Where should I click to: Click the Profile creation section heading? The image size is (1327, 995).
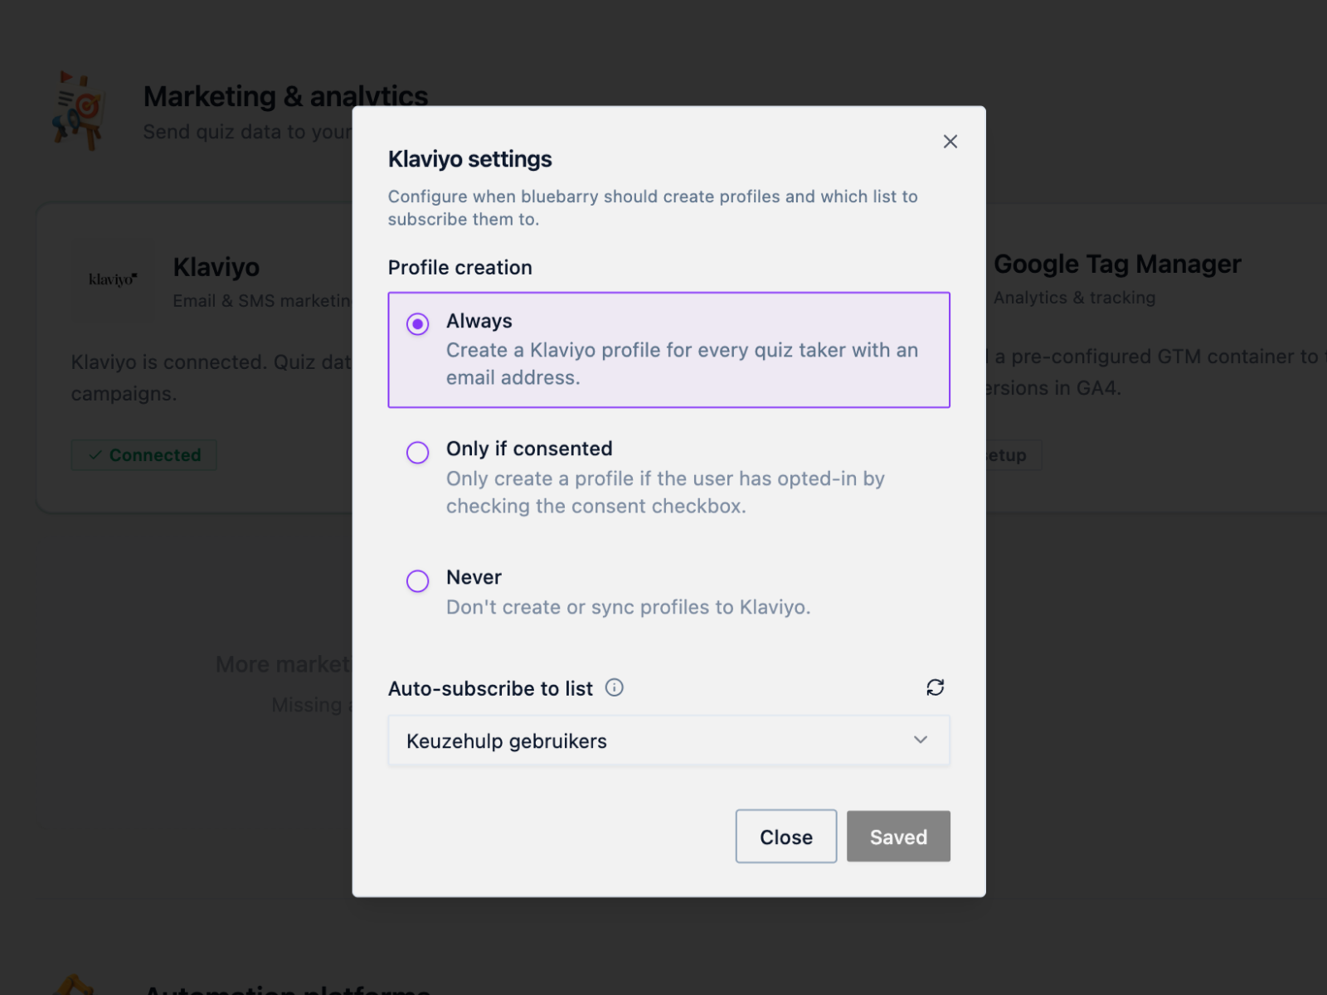(459, 268)
